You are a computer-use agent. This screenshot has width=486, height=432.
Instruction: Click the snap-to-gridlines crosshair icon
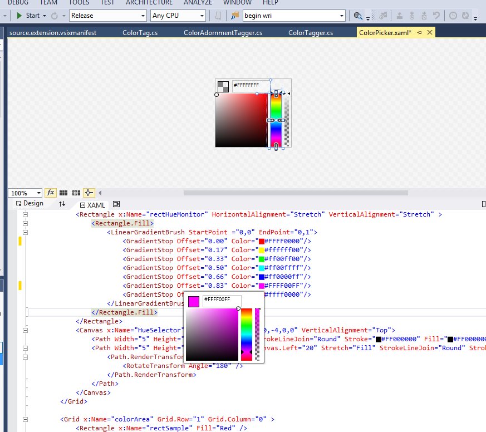pyautogui.click(x=88, y=193)
